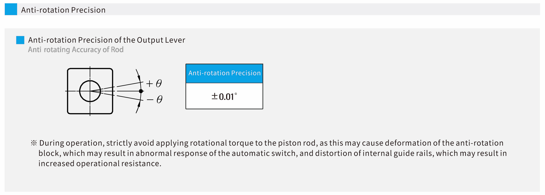Screen dimensions: 545x195
Task: Click the −θ angle label
Action: pos(155,99)
